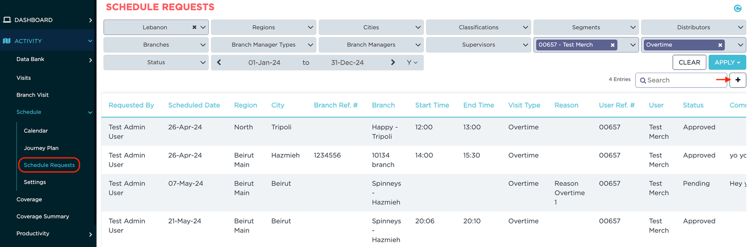Screen dimensions: 751x247
Task: Click the refresh icon at top right
Action: [737, 8]
